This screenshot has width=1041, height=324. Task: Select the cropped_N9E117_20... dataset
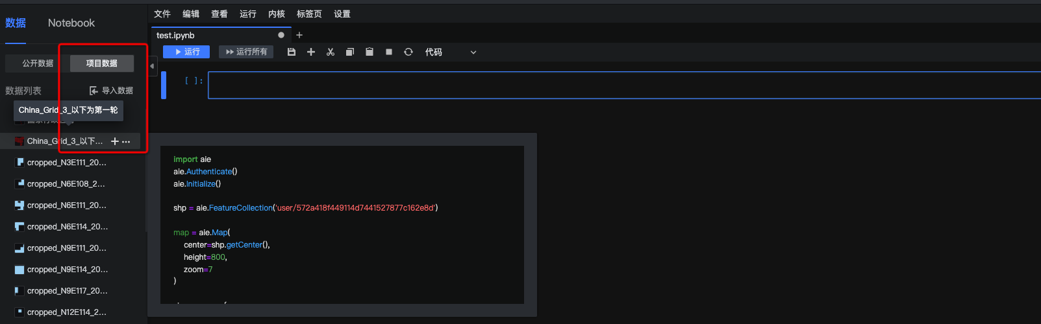point(68,291)
